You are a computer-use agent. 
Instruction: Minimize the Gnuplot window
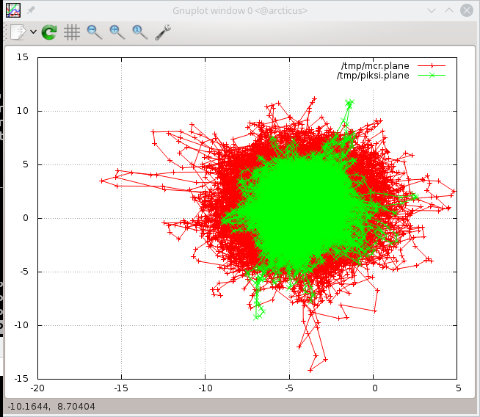426,10
